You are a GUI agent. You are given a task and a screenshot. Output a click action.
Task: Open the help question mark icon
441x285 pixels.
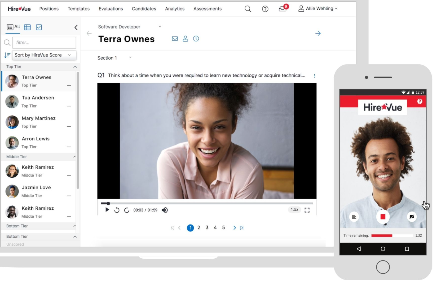[265, 9]
